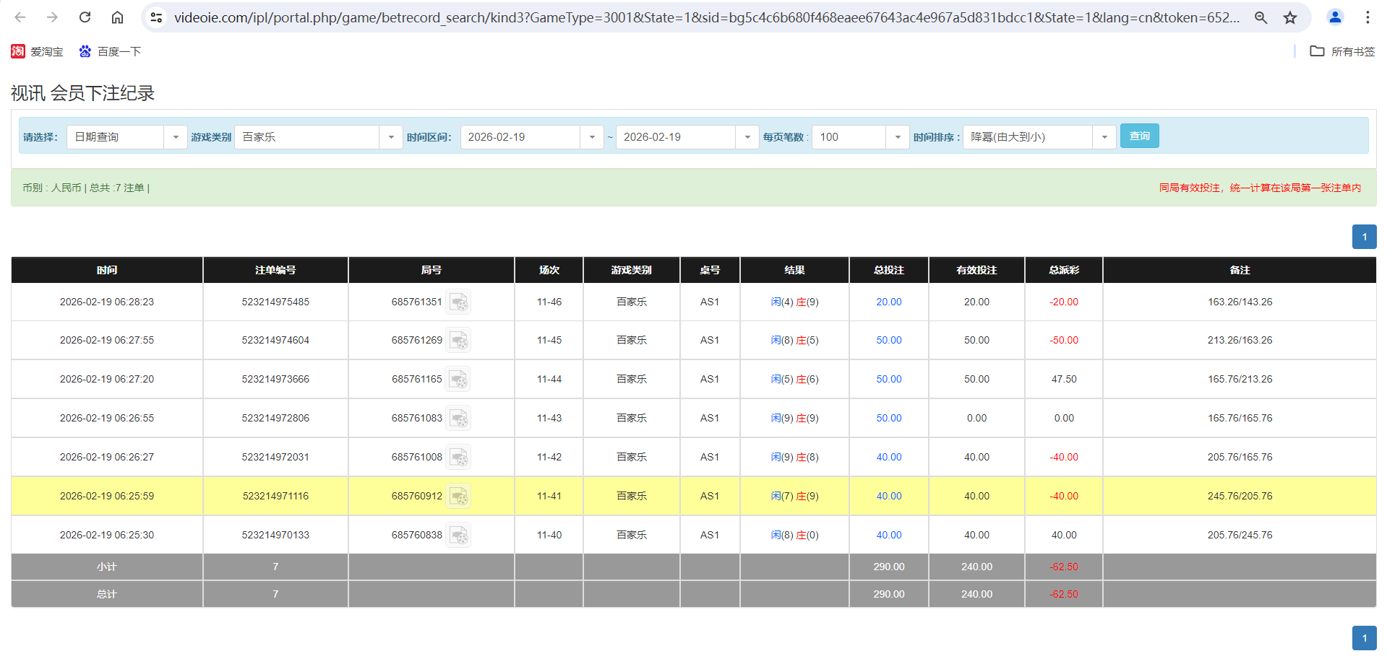Screen dimensions: 1387x664
Task: Open the browser three-dot menu
Action: click(1368, 17)
